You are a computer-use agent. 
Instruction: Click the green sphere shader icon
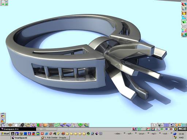[184, 22]
